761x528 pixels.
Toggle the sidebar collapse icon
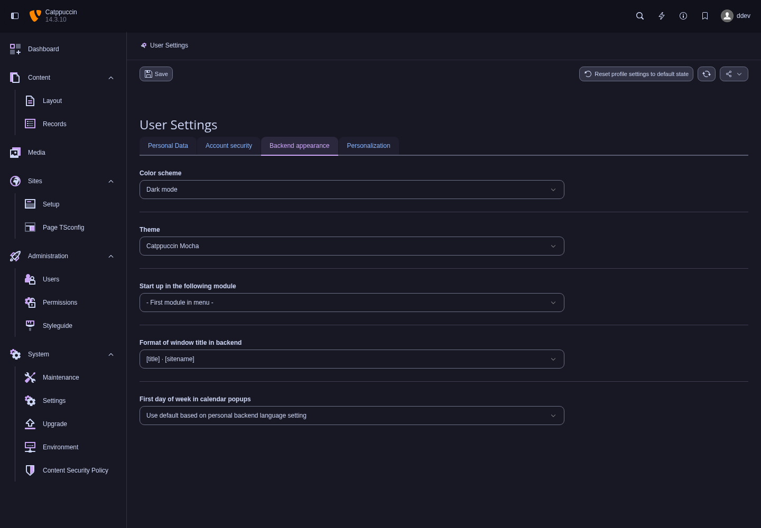[15, 16]
